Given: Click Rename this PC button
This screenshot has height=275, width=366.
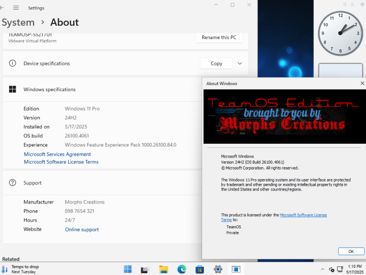Looking at the screenshot, I should click(219, 37).
